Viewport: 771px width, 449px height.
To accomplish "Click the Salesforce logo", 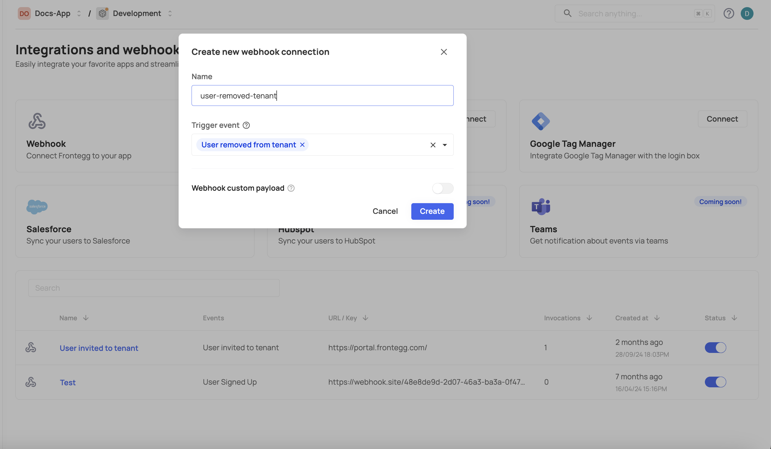I will point(37,207).
